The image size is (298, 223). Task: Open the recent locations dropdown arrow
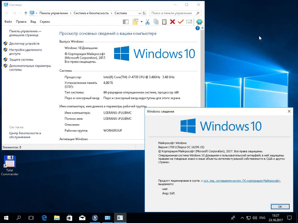pyautogui.click(x=20, y=13)
